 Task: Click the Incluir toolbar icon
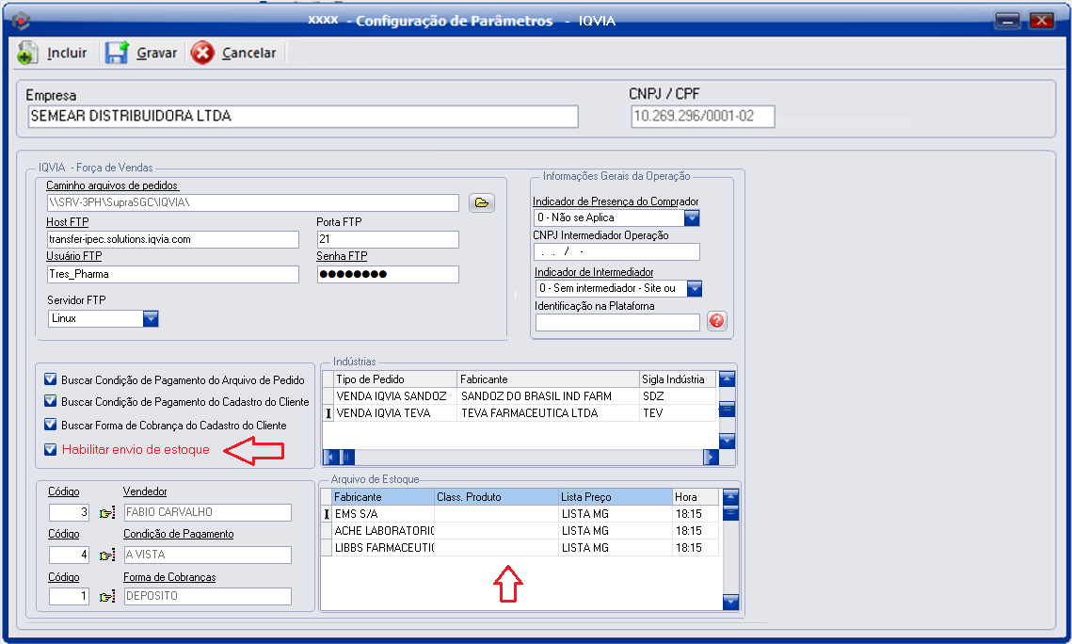coord(27,53)
